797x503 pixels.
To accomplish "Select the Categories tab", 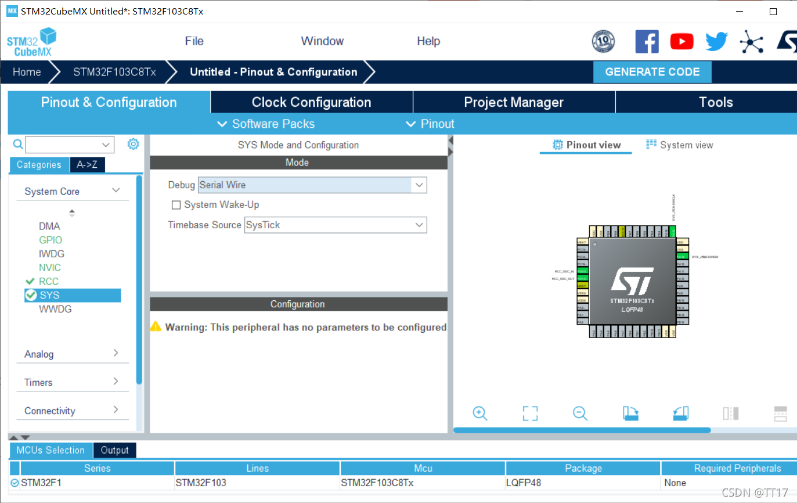I will 39,165.
